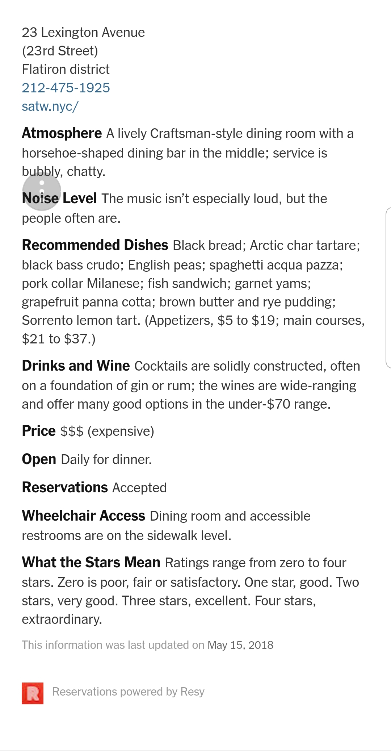Tap the 'Level' word in Noise Level heading
Viewport: 391px width, 751px height.
pos(80,199)
